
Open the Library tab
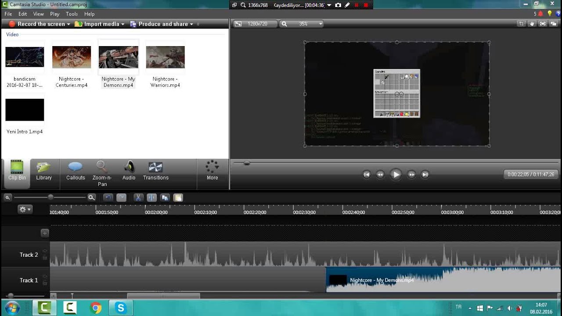(44, 171)
